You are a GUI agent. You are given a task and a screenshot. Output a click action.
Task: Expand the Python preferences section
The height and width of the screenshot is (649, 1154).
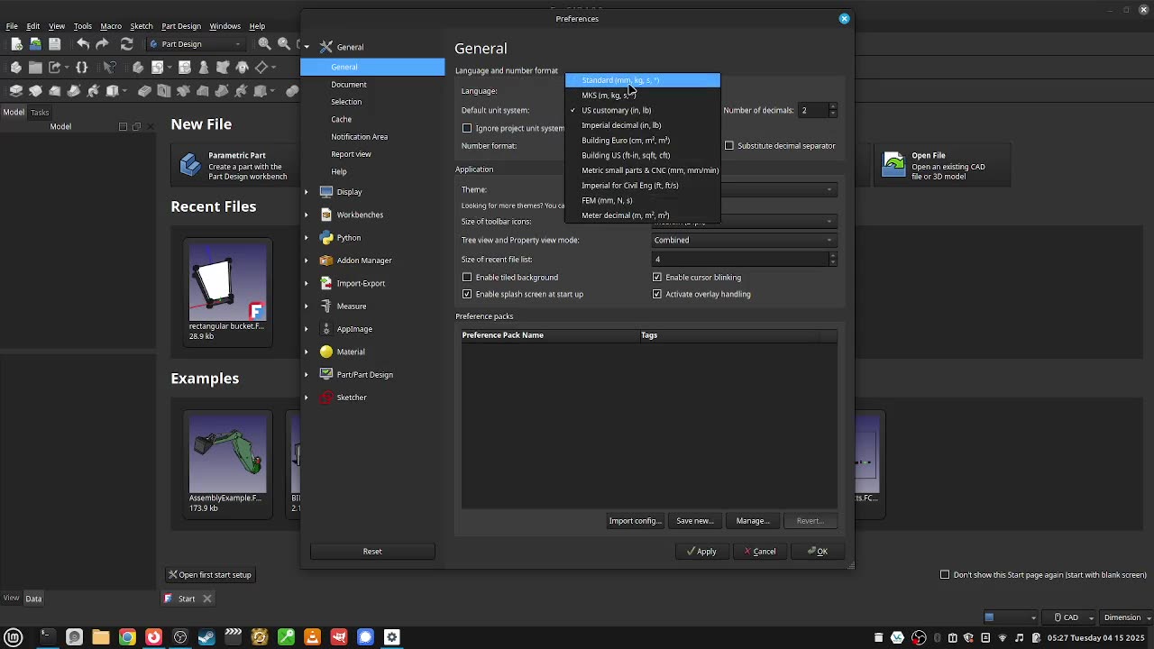pos(307,238)
